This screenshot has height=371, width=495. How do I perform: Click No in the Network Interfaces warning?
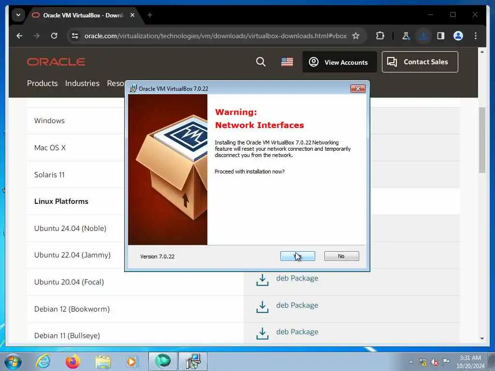(341, 256)
